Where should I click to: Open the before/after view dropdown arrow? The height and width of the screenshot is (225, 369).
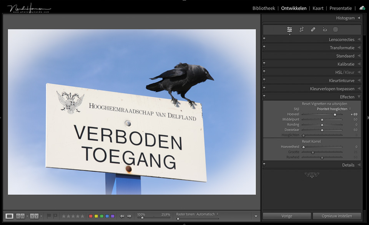[x=41, y=216]
